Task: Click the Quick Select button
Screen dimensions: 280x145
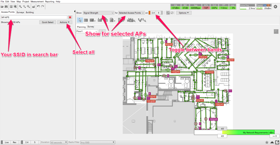Action: click(x=48, y=22)
